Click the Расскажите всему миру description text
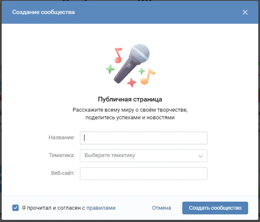Screen dimensions: 260x222 130,114
